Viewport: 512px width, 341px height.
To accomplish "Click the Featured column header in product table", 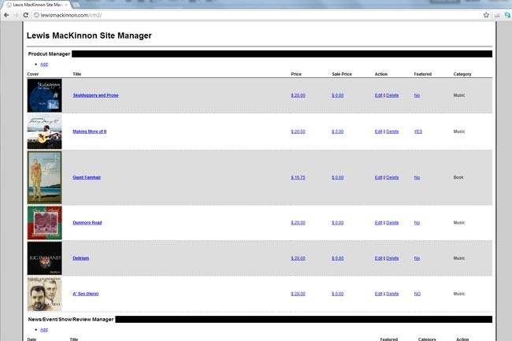I will click(423, 74).
